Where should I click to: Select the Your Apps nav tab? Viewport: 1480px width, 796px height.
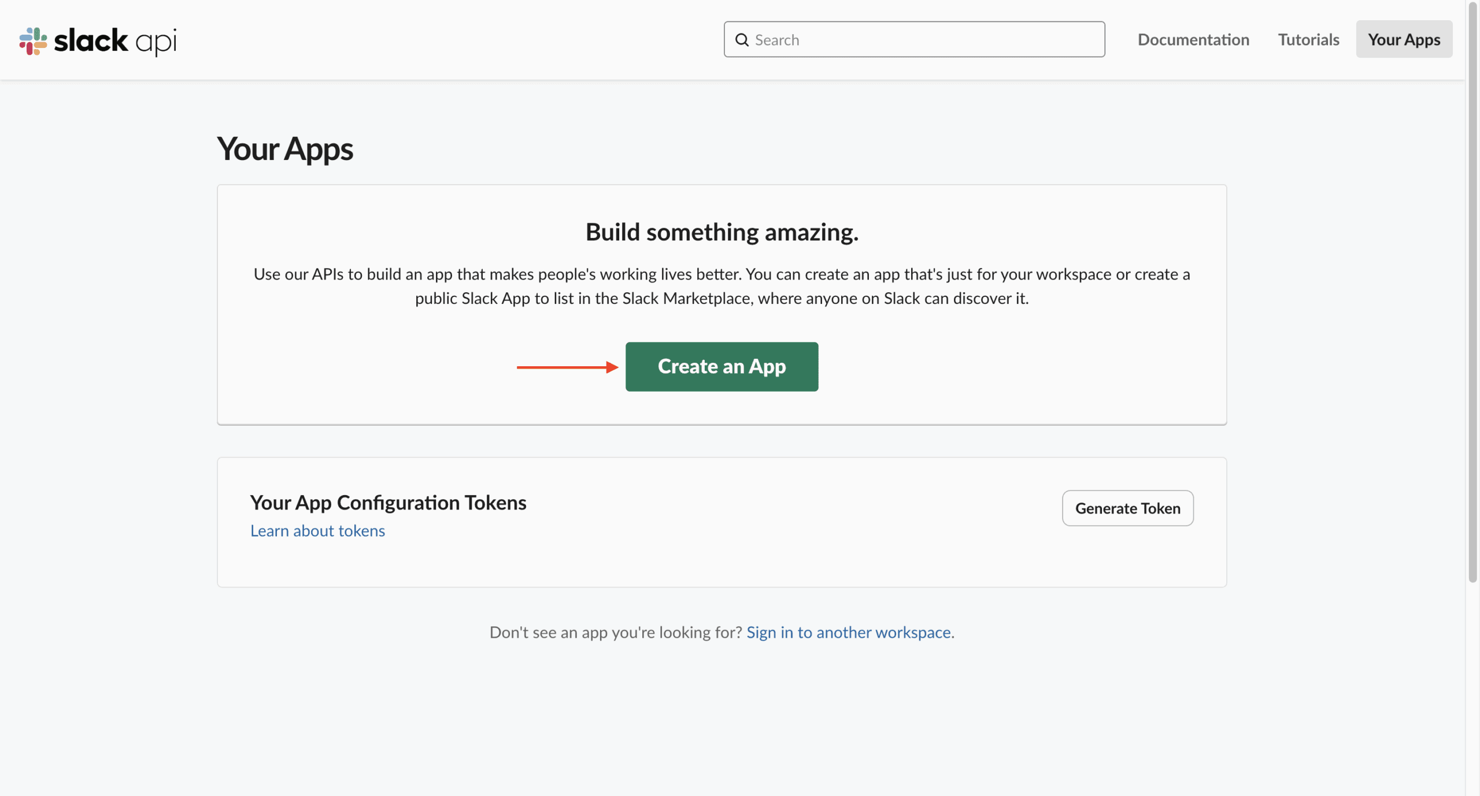[x=1404, y=39]
